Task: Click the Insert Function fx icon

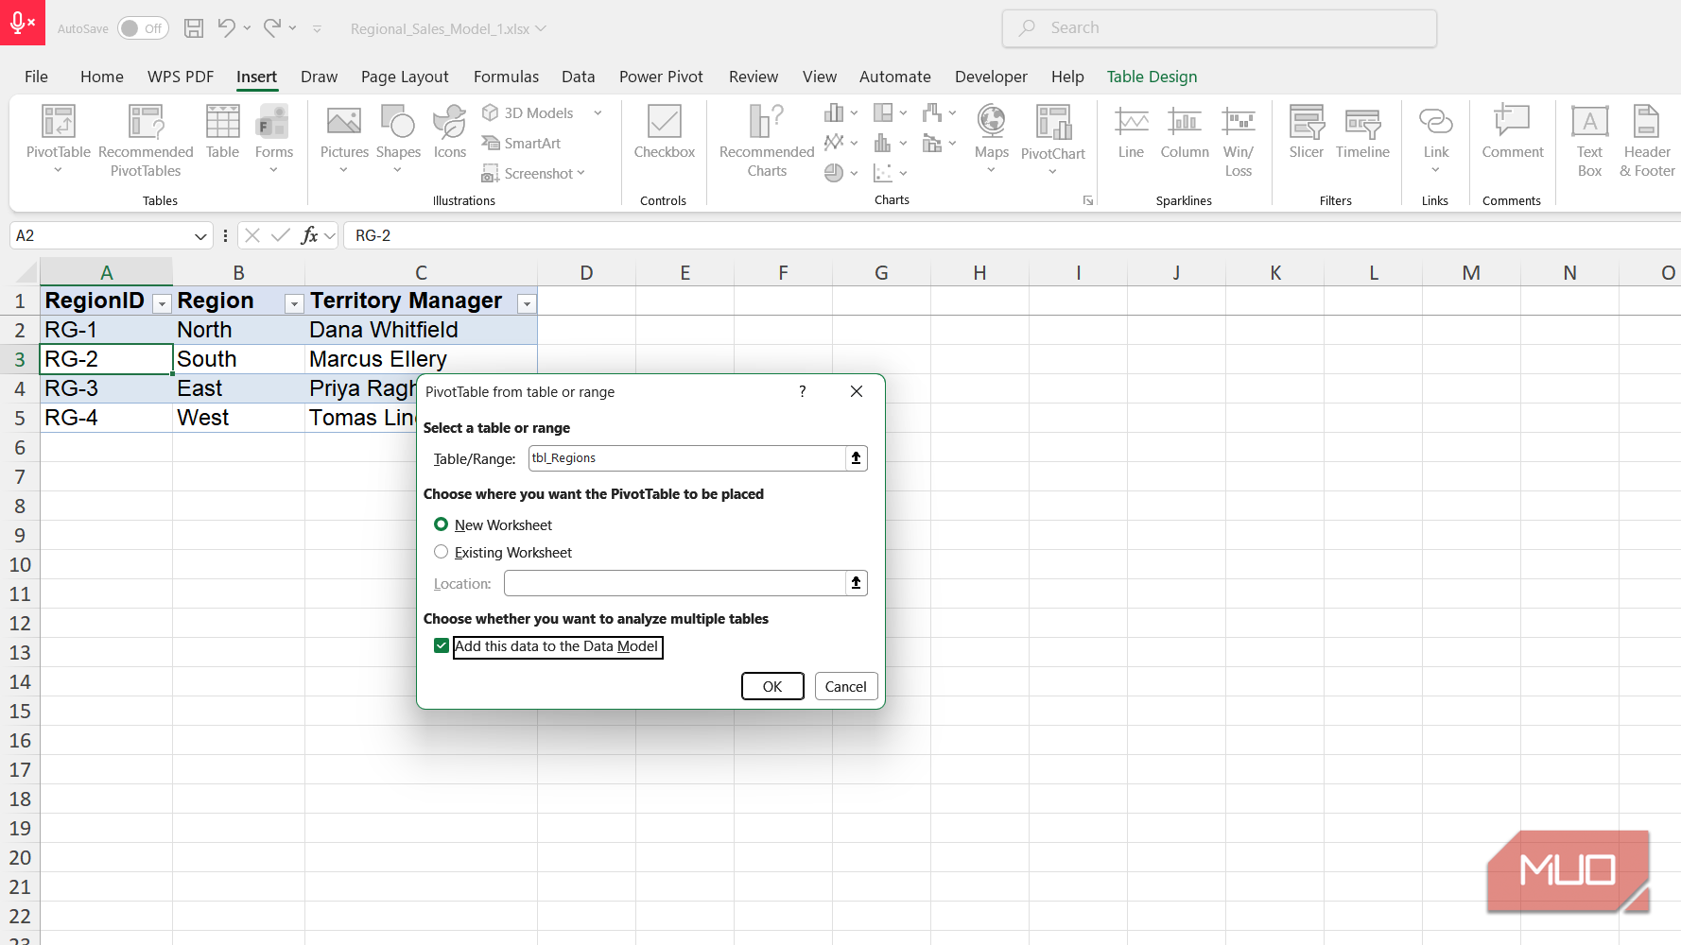Action: [309, 235]
